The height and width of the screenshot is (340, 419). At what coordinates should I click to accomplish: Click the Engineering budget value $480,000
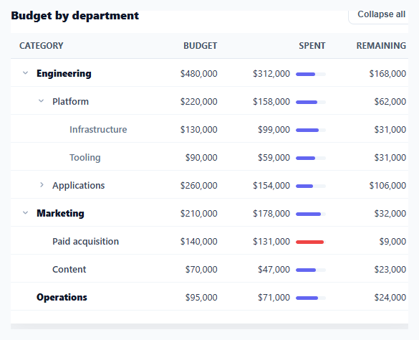199,74
